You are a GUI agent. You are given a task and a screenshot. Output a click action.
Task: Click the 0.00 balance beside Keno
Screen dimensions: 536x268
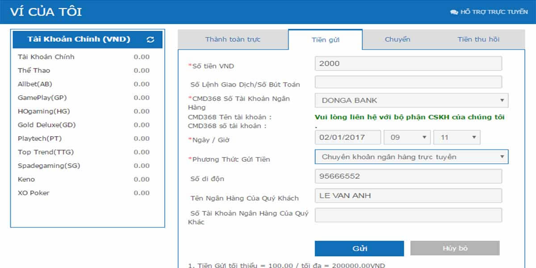pyautogui.click(x=142, y=180)
